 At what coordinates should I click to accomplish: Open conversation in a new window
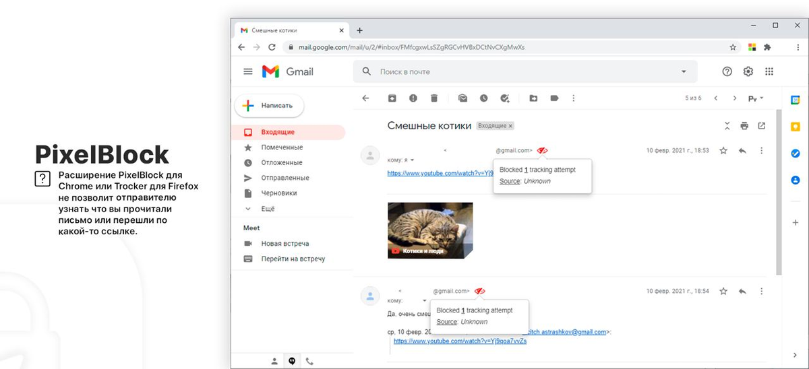tap(762, 125)
